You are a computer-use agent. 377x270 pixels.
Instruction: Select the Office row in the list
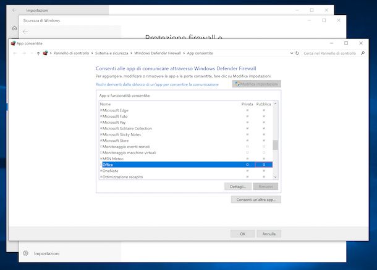186,165
